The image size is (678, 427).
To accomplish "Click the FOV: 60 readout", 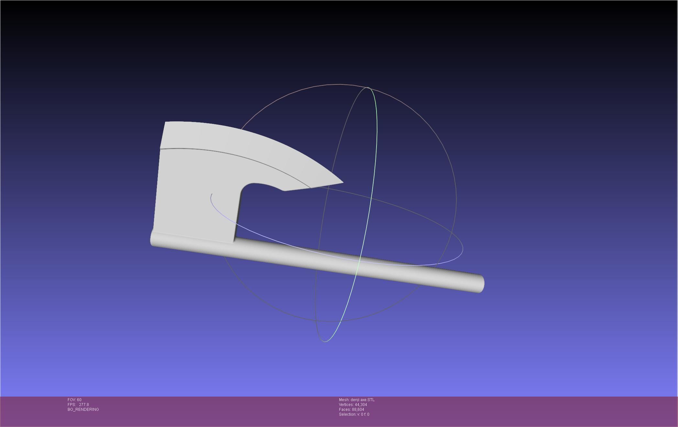I will pyautogui.click(x=74, y=400).
